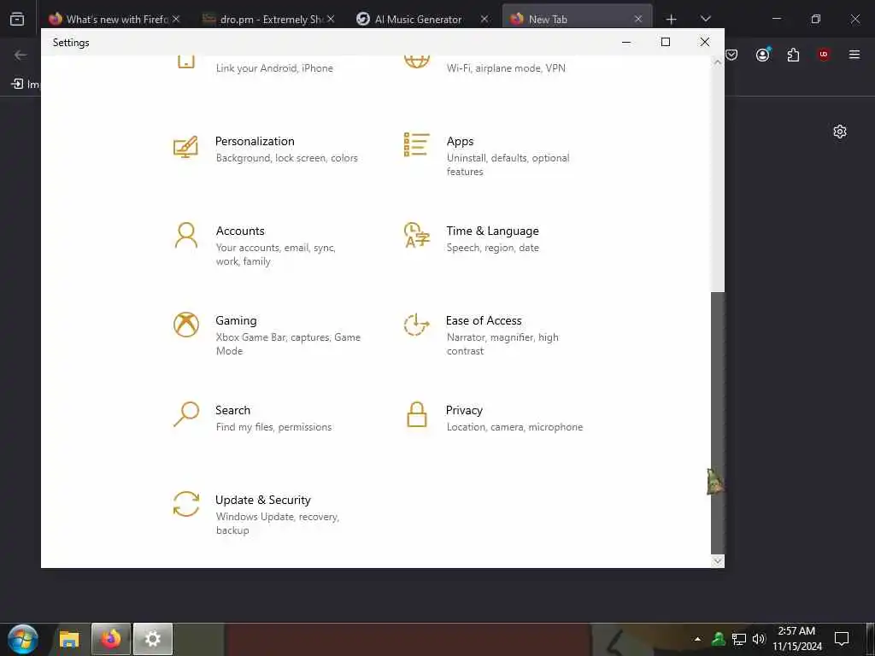The image size is (875, 656).
Task: Open network icon in system tray
Action: point(739,639)
